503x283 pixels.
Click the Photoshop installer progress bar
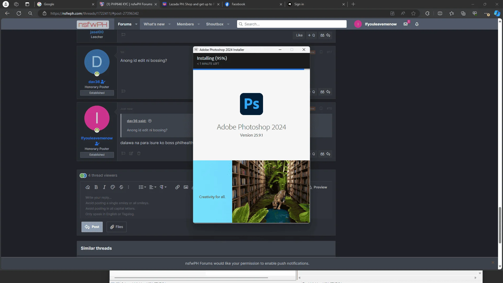tap(251, 69)
